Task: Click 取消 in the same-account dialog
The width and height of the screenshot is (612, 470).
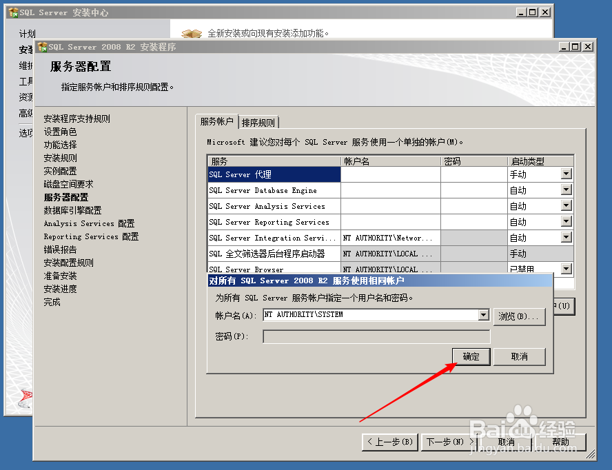Action: point(519,356)
